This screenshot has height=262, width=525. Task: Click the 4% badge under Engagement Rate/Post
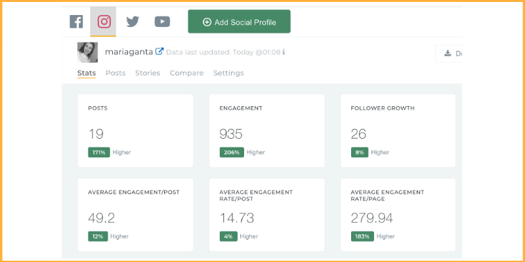228,236
